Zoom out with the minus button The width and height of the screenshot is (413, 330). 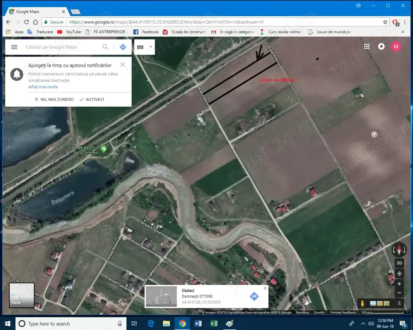click(x=399, y=293)
